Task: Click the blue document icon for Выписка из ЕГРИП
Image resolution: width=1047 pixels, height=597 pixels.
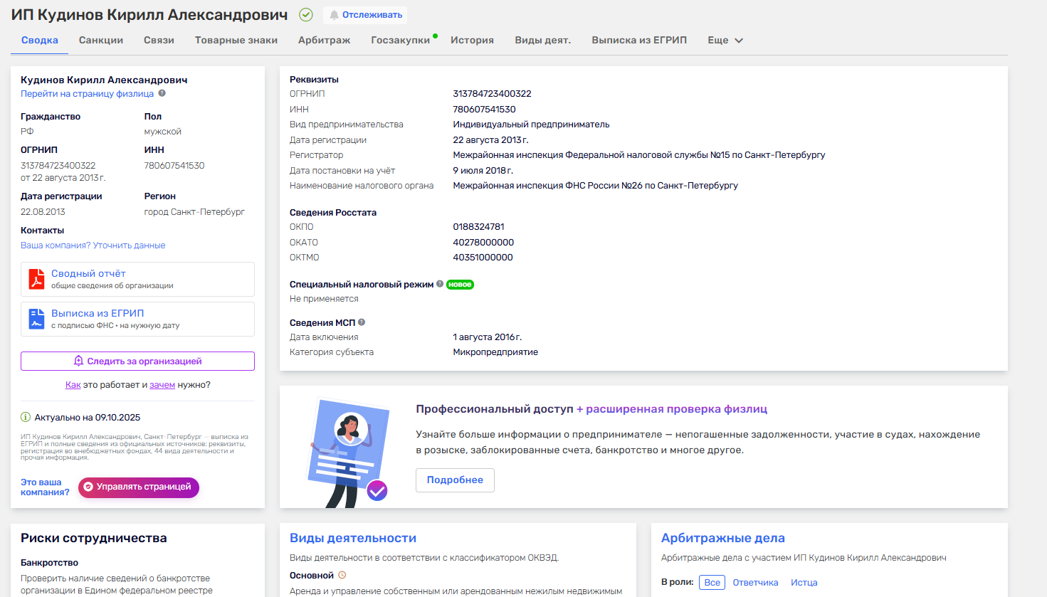Action: pos(36,319)
